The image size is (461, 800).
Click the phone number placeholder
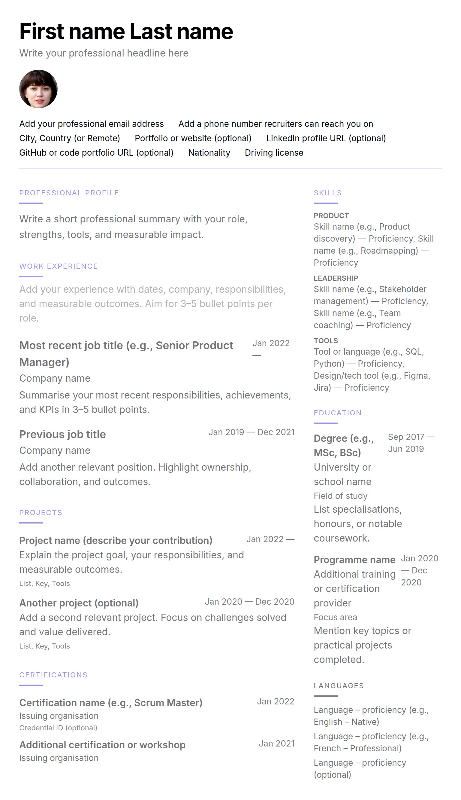276,124
